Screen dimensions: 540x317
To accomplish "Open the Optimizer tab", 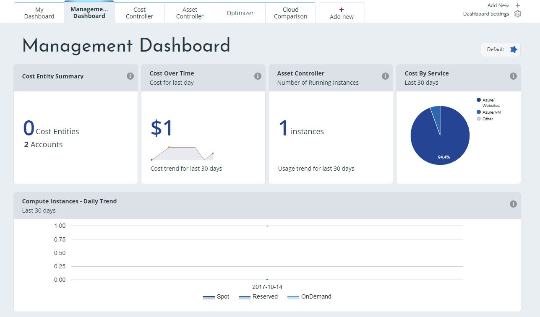I will tap(240, 13).
